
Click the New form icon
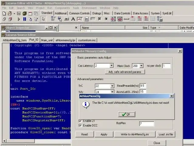pos(30,13)
